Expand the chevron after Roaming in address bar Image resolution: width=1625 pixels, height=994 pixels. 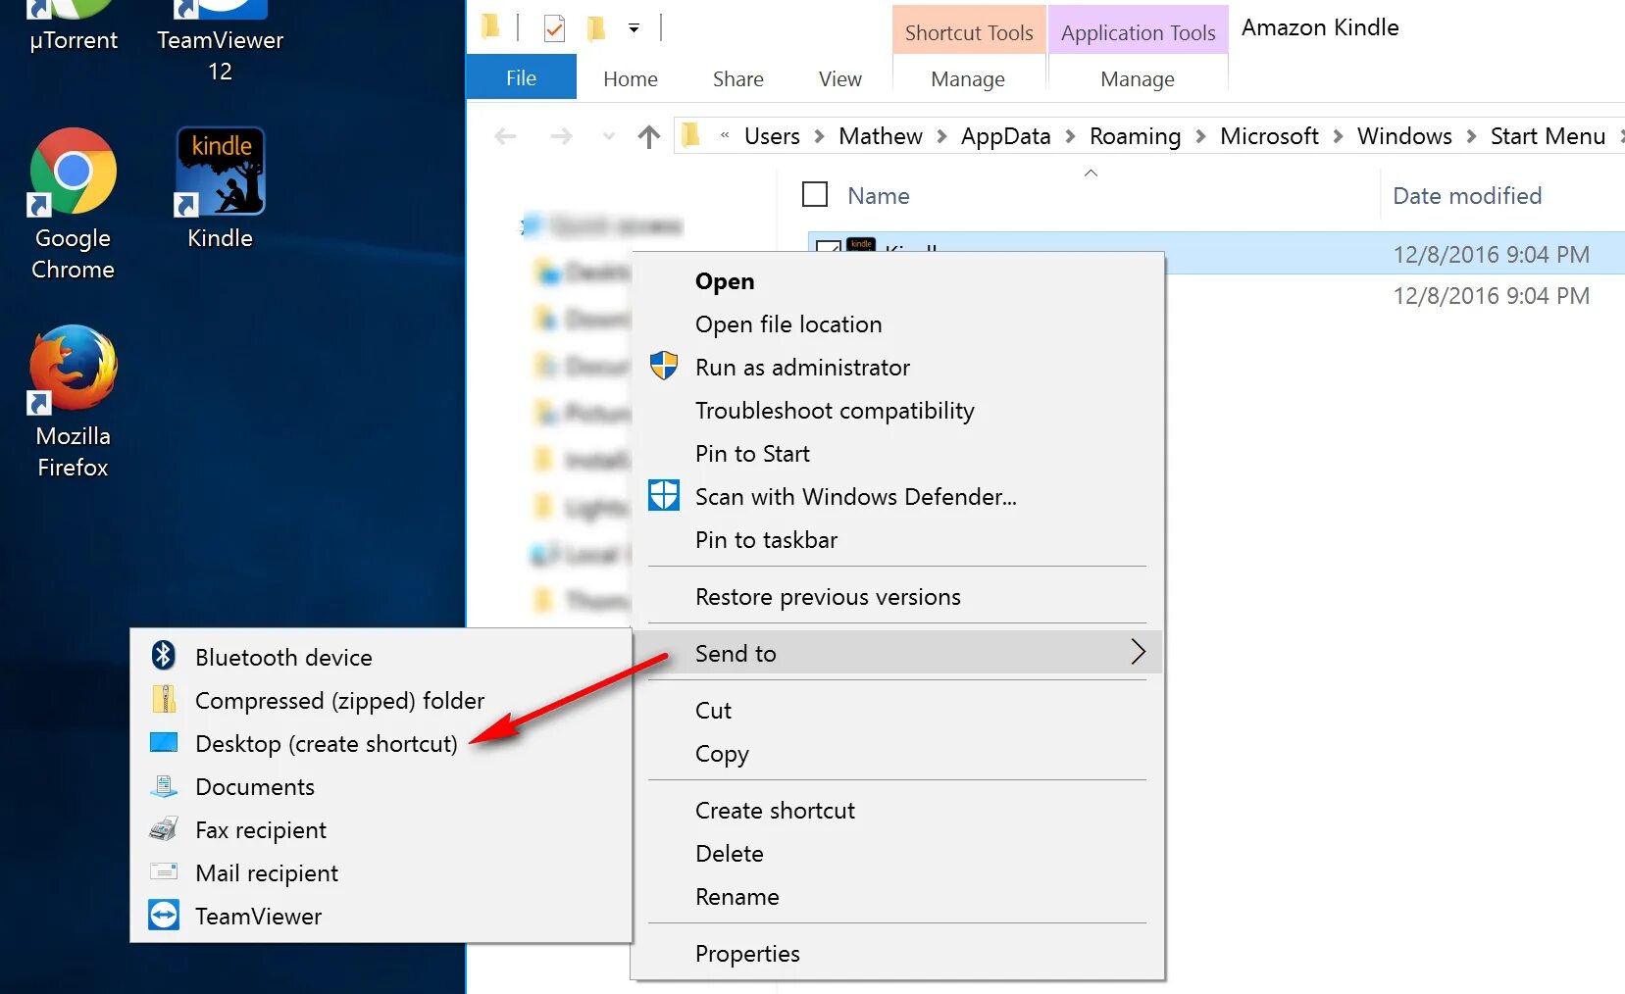pos(1200,136)
